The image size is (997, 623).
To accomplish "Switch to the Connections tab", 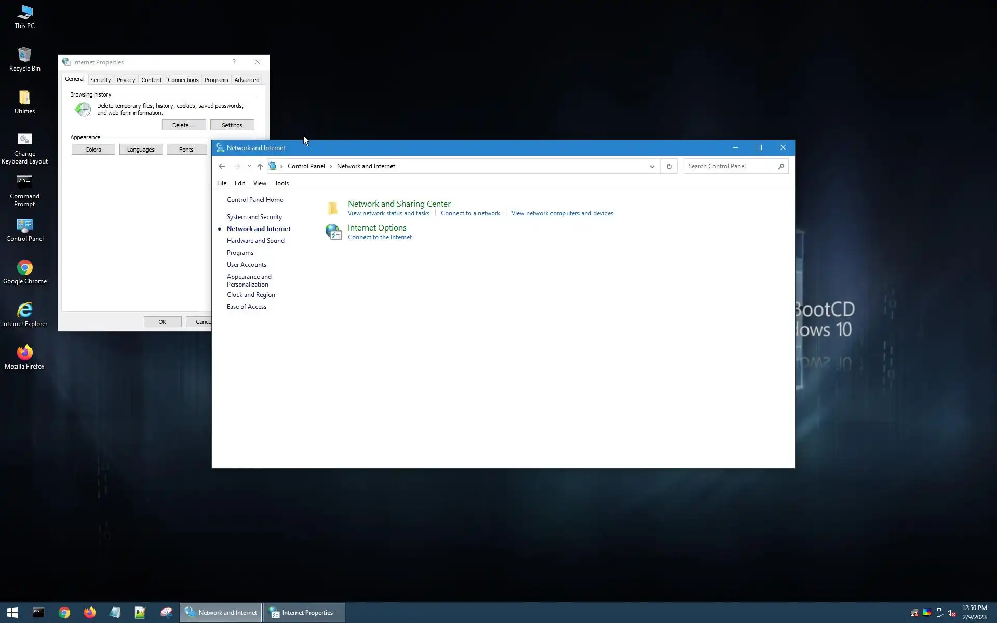I will pos(183,80).
